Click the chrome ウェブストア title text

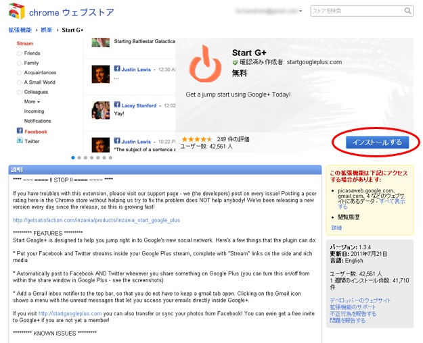(72, 12)
